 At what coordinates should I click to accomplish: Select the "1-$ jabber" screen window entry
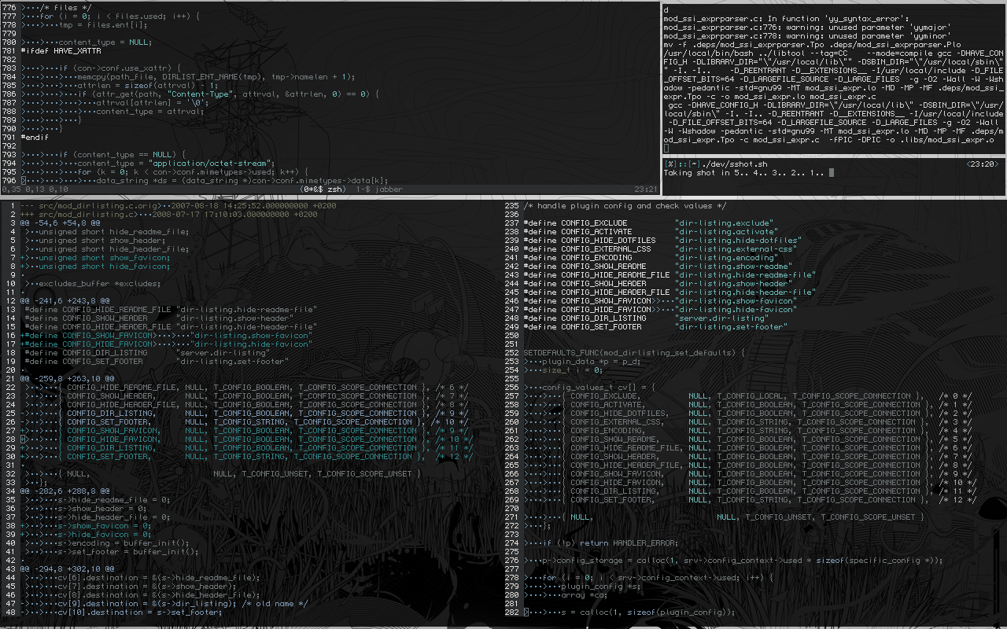[378, 189]
